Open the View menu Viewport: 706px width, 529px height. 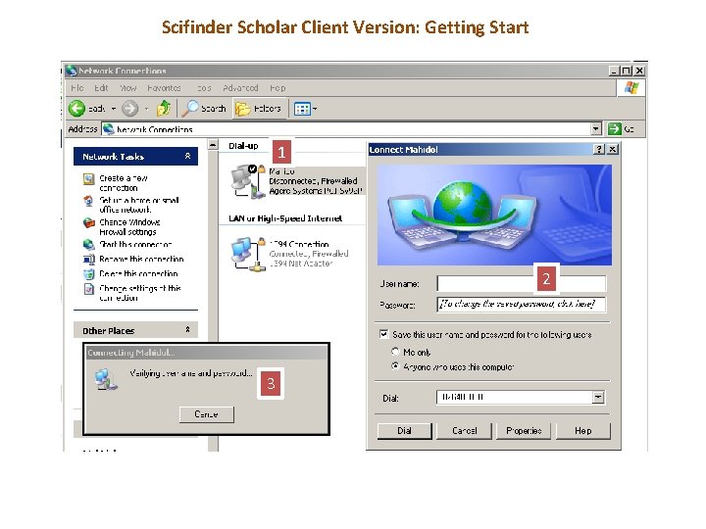(127, 88)
